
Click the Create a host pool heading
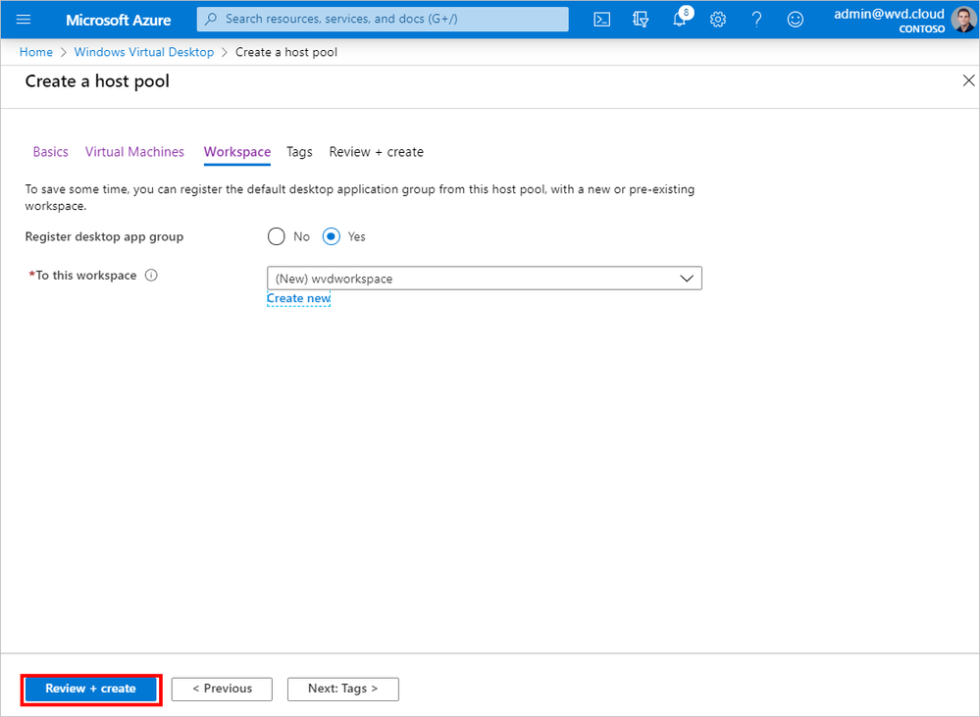[97, 81]
